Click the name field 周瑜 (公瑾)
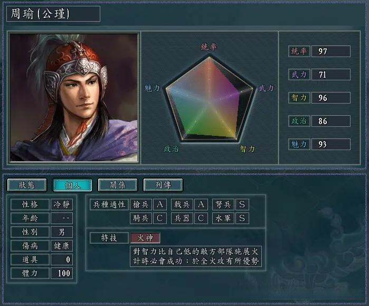The image size is (369, 306). click(x=53, y=14)
